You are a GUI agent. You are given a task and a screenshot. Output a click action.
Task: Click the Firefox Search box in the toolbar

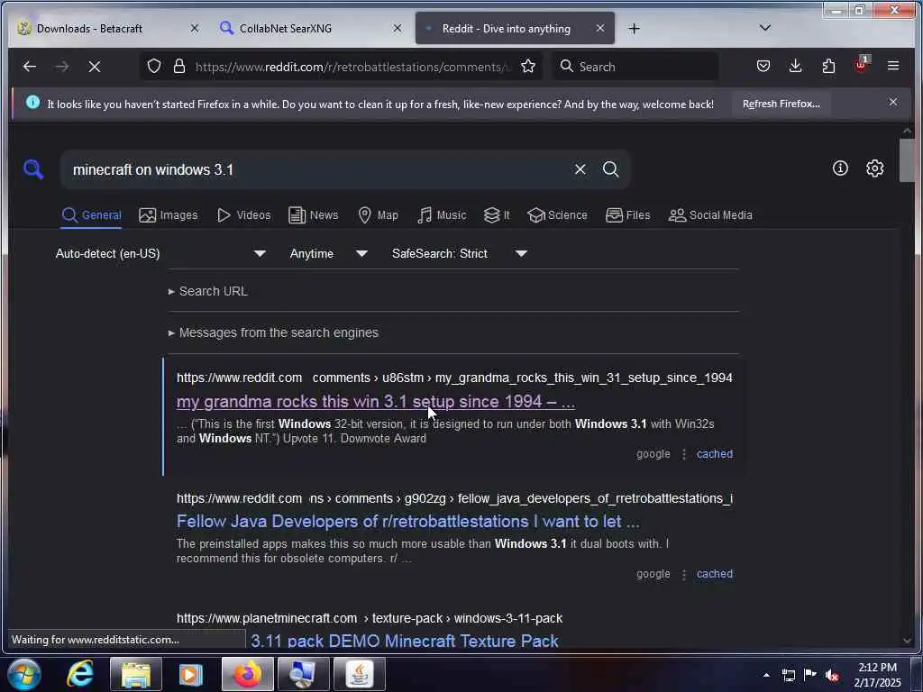635,67
